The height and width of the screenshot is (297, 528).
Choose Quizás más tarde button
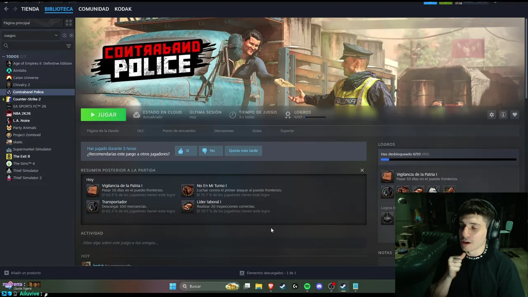click(x=243, y=151)
